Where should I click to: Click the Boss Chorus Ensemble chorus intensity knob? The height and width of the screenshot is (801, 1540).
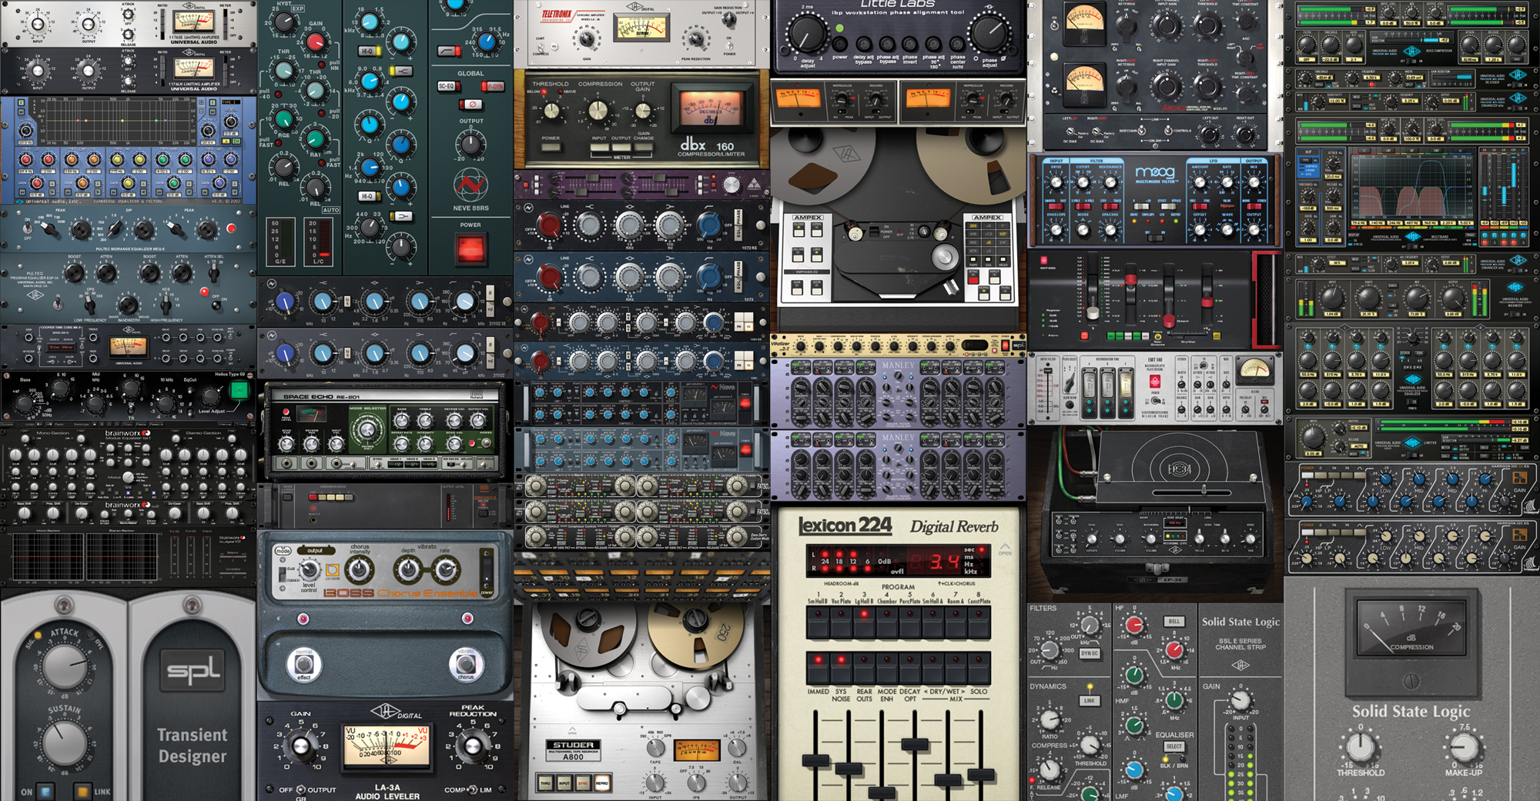tap(359, 570)
